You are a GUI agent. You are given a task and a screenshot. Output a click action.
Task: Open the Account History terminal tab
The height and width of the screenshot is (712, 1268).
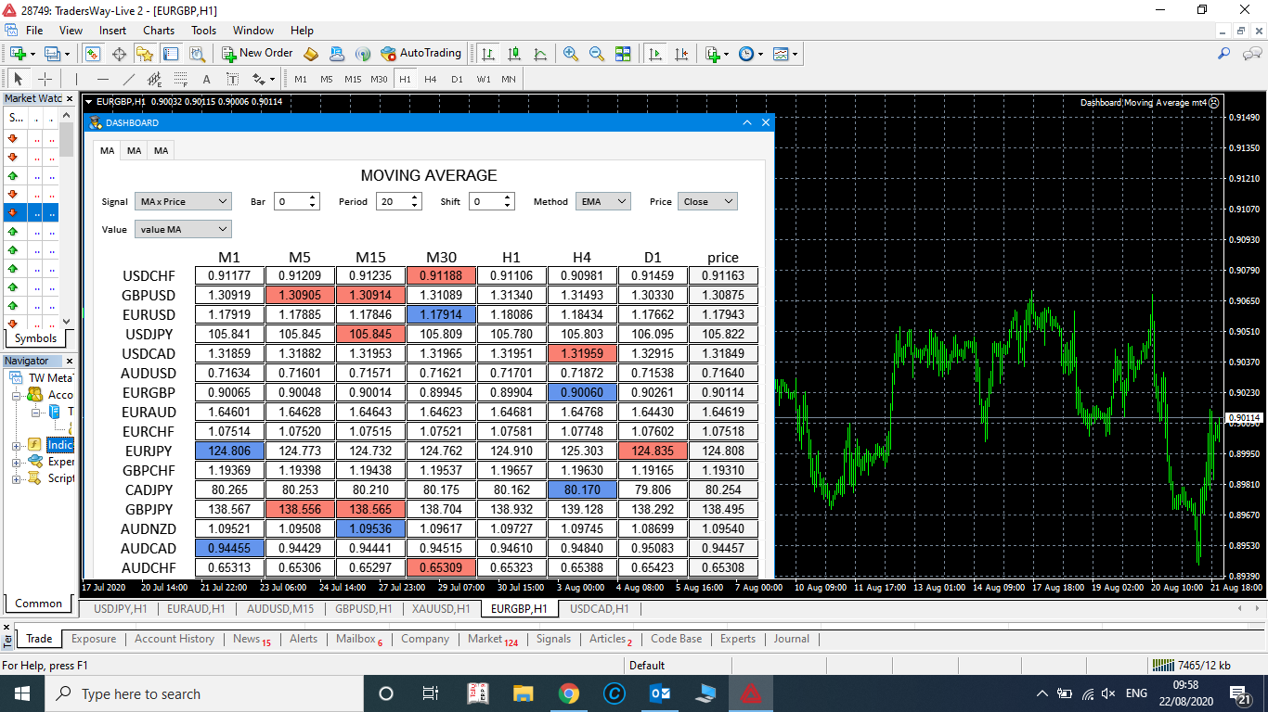[175, 639]
